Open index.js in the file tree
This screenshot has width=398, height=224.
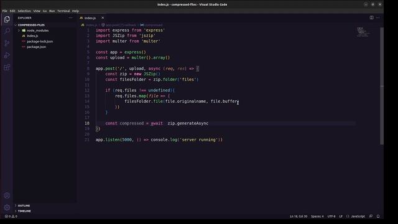32,36
